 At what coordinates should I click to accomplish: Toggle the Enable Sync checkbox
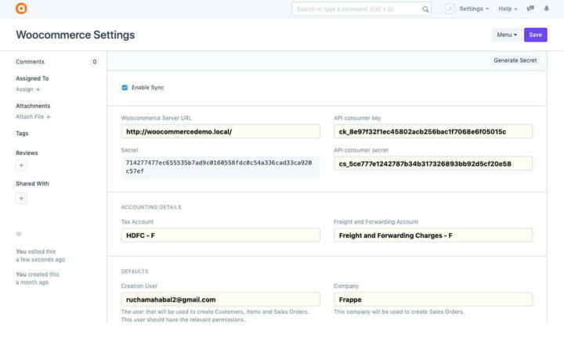point(125,88)
